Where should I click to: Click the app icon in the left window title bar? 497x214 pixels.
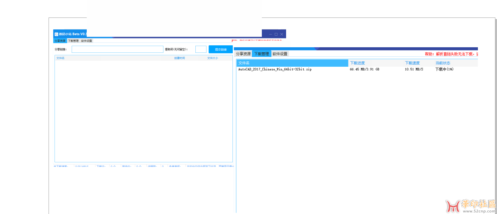[x=57, y=34]
